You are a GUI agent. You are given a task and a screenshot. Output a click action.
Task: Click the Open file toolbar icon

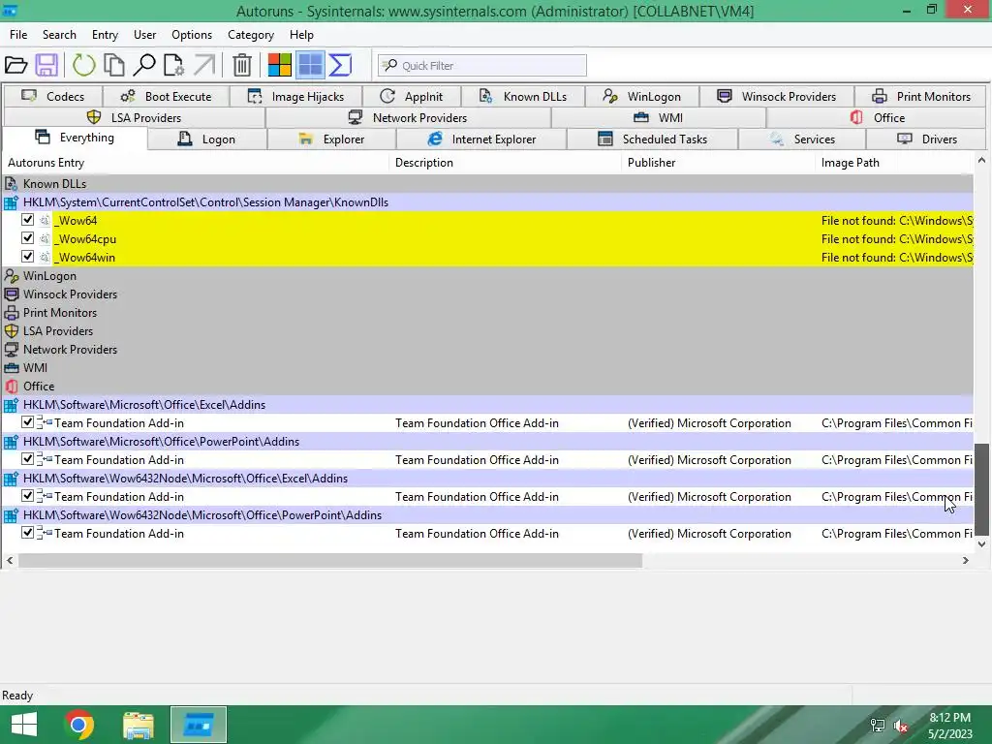15,65
